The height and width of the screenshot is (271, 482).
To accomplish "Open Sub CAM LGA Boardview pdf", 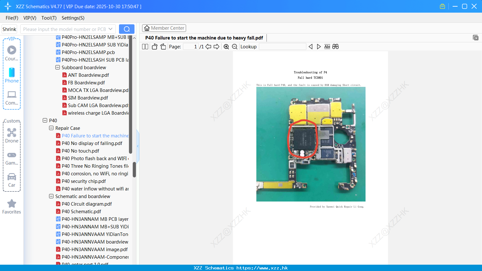I will (95, 105).
